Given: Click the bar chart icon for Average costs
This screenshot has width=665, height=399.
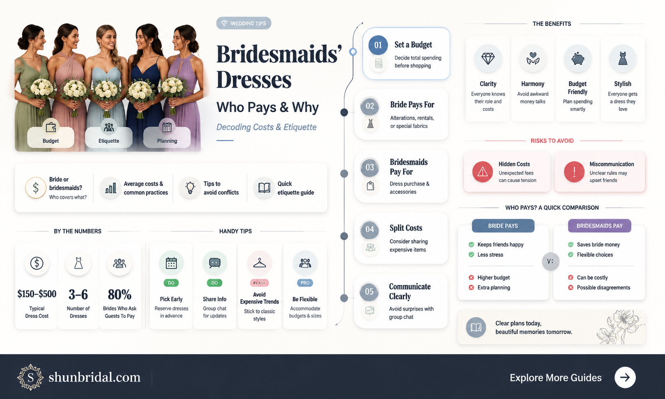Looking at the screenshot, I should click(110, 188).
